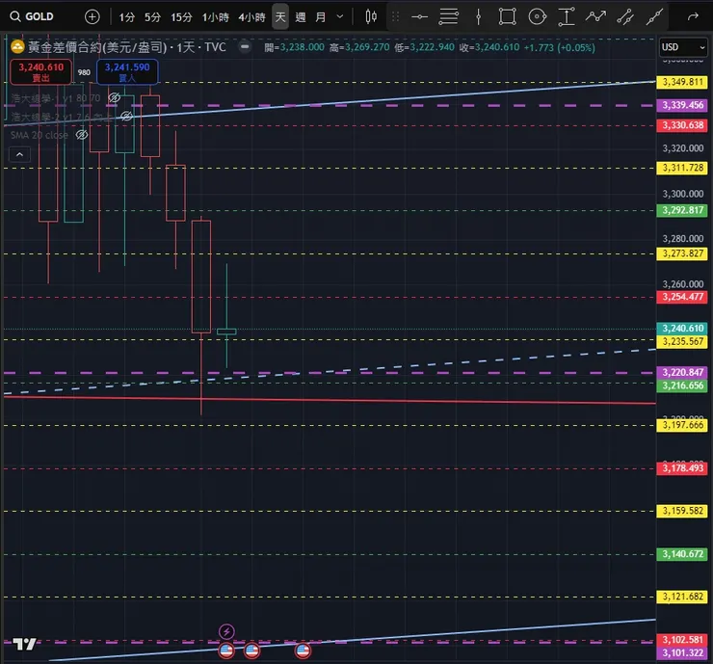Click the purple 3,101.322 price label
Image resolution: width=713 pixels, height=664 pixels.
tap(682, 652)
